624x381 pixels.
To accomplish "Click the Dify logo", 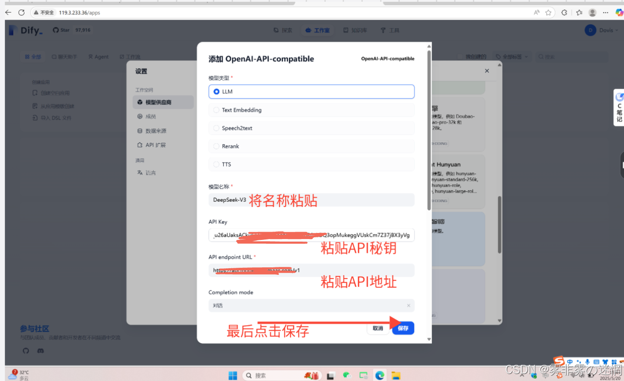I will [x=26, y=30].
